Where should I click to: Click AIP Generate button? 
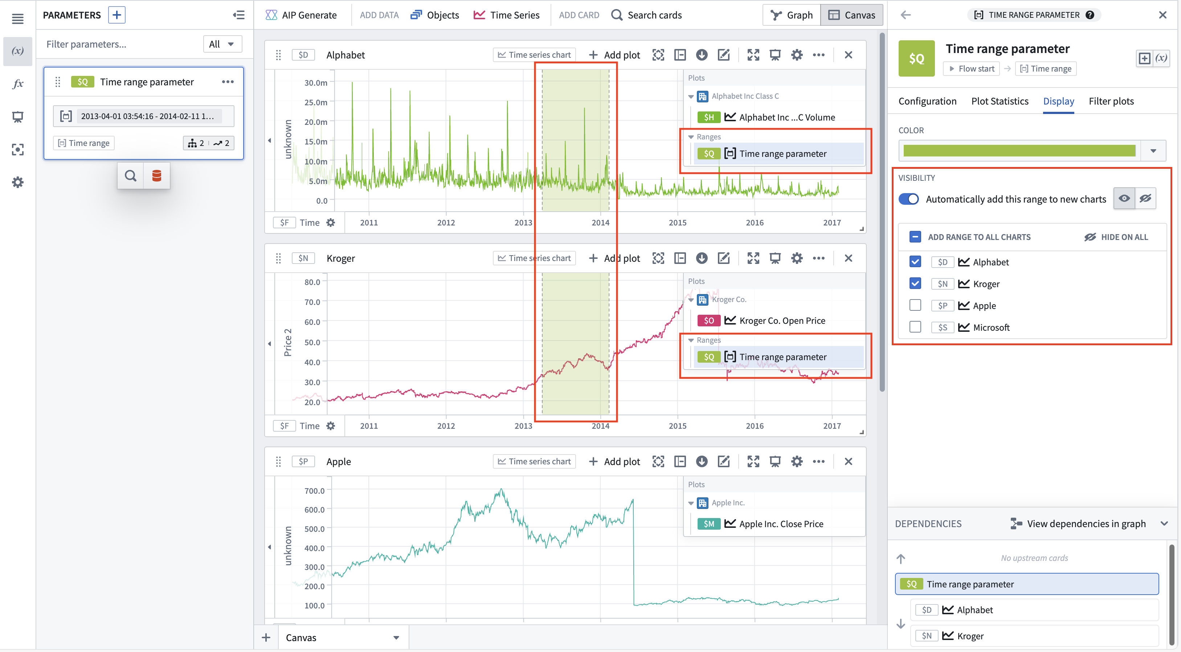(301, 15)
